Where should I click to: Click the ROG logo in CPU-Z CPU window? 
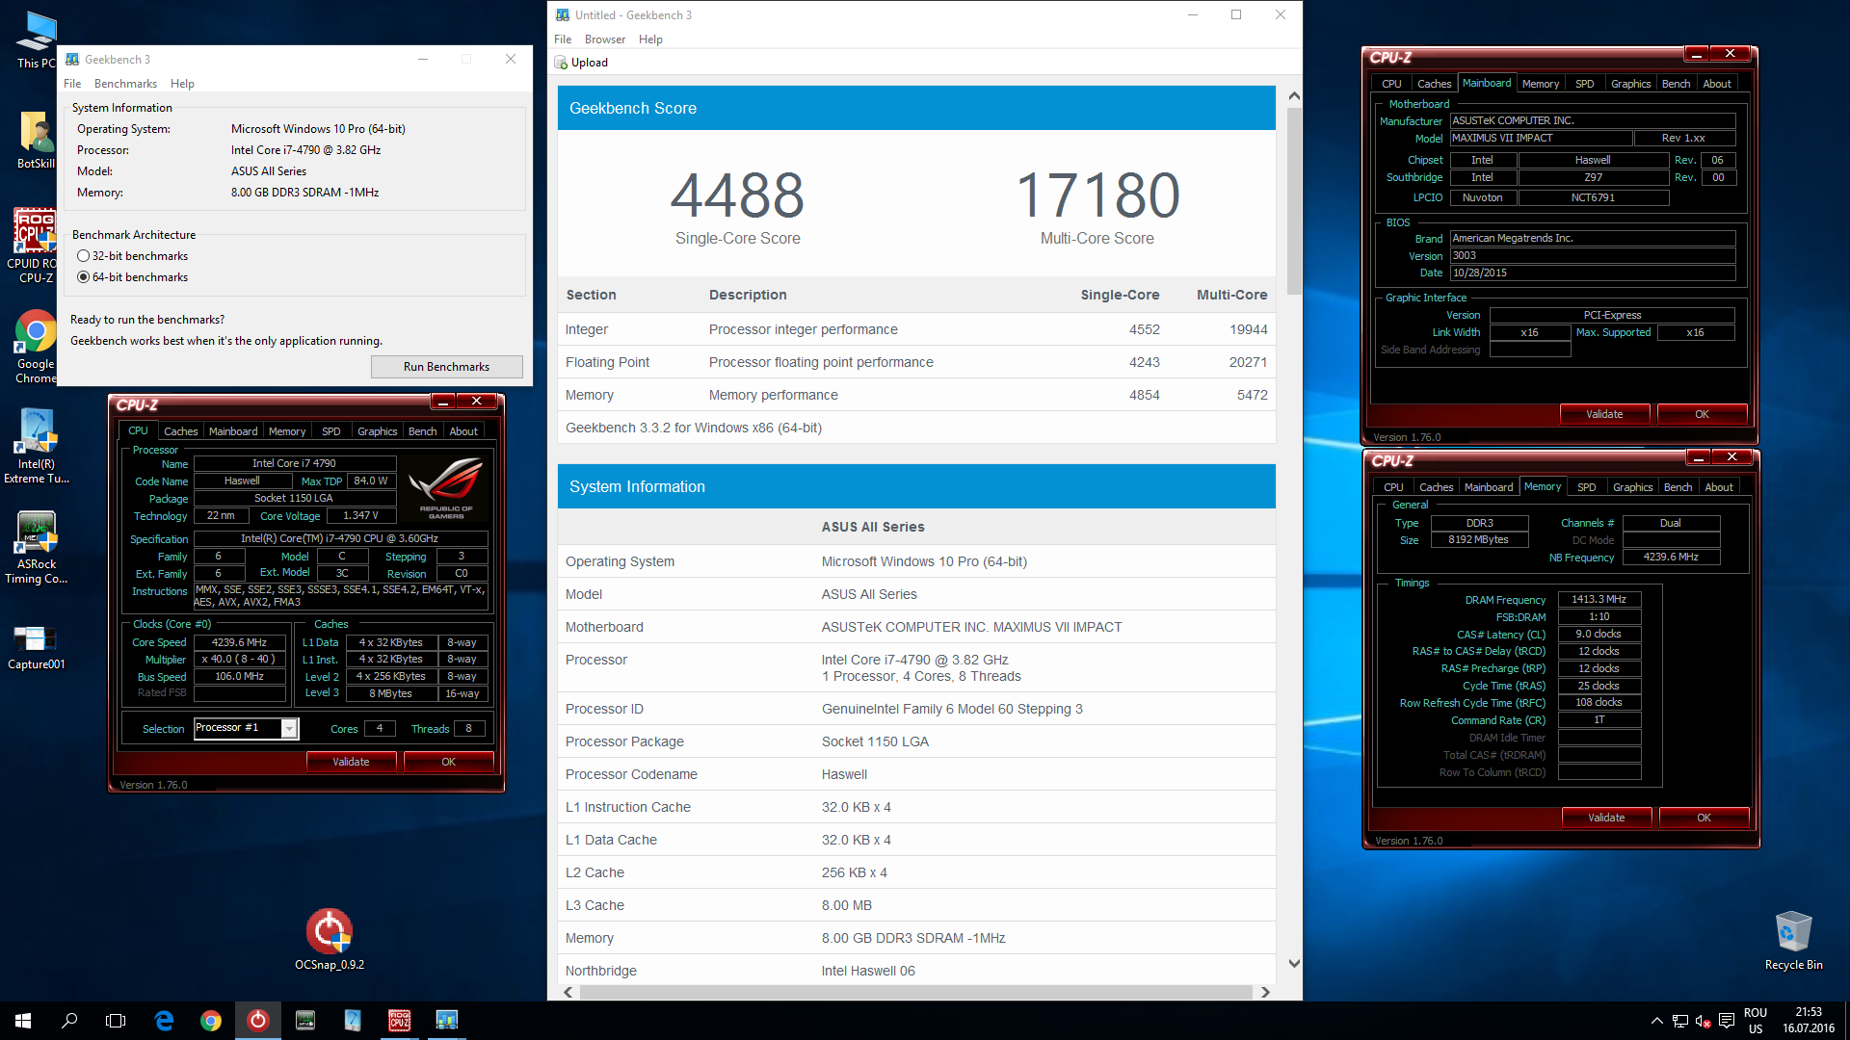pyautogui.click(x=446, y=486)
